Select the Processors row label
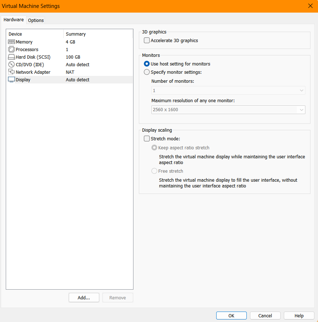Image resolution: width=318 pixels, height=322 pixels. click(27, 50)
